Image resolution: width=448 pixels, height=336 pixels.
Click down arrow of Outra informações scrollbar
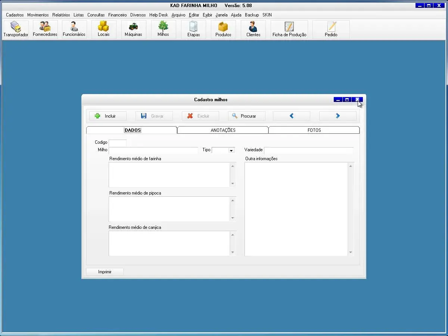(x=351, y=252)
